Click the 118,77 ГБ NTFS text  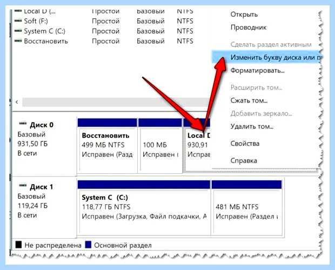click(106, 207)
